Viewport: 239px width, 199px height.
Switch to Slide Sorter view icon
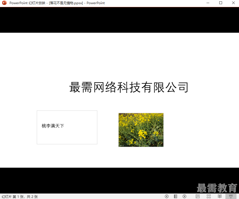(209, 197)
